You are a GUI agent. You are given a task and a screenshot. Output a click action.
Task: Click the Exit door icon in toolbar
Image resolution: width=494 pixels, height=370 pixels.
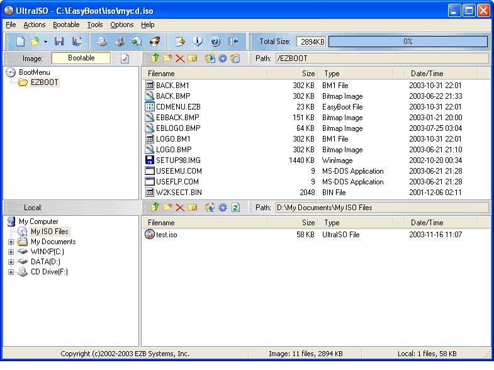[233, 42]
